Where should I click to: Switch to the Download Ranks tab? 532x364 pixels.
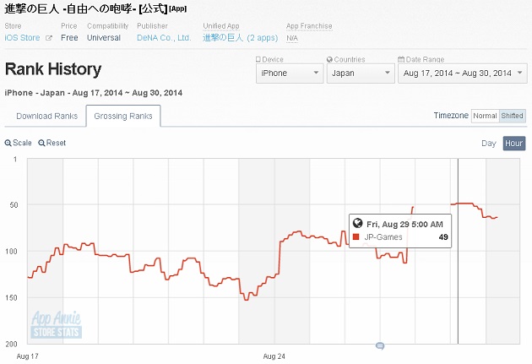[x=46, y=116]
